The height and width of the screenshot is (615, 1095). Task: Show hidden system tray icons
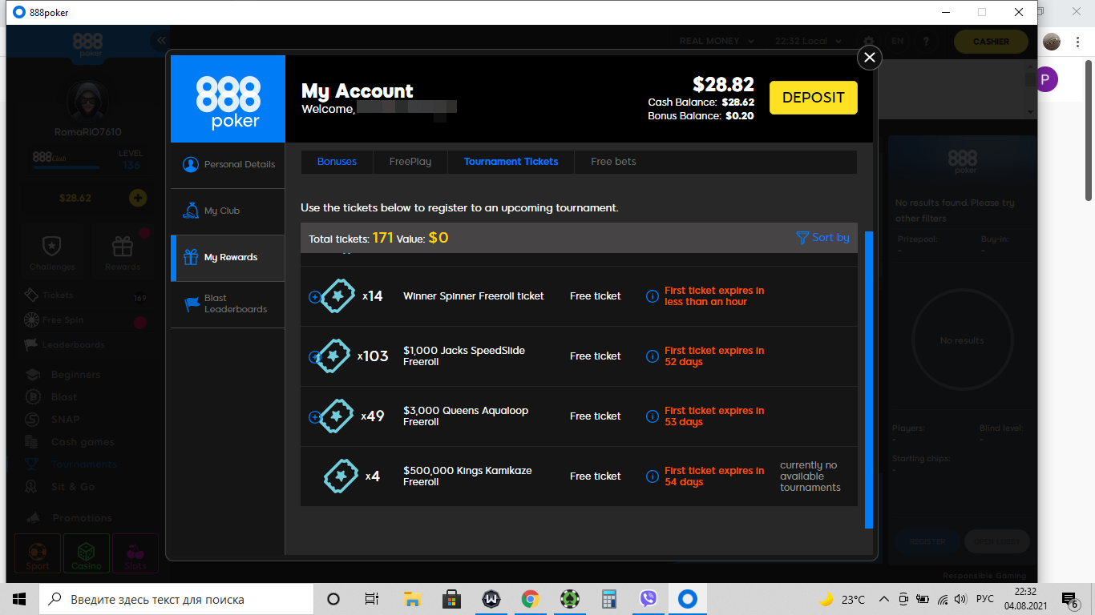click(x=884, y=599)
